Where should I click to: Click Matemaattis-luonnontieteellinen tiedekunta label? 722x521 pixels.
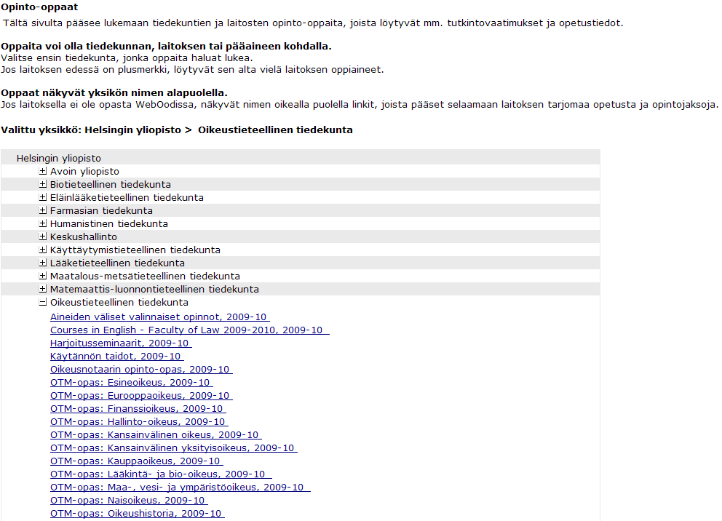click(x=155, y=289)
